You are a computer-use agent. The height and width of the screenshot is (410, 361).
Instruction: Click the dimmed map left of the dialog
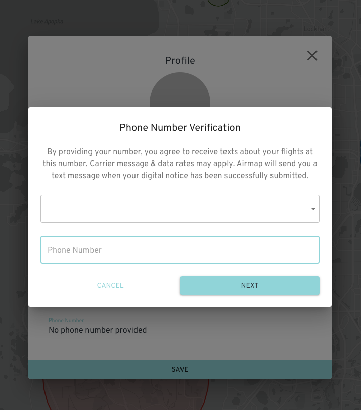14,202
